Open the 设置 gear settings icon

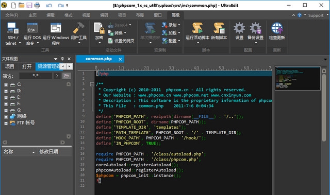click(239, 28)
